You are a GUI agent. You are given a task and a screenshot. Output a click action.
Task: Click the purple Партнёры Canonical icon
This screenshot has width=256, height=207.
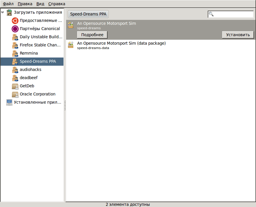pyautogui.click(x=15, y=29)
